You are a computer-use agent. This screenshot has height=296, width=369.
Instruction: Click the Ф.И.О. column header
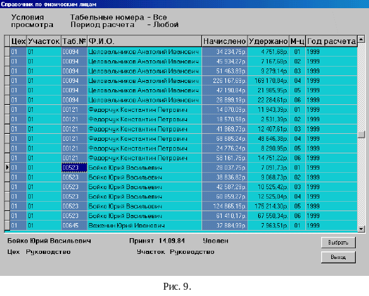click(144, 41)
